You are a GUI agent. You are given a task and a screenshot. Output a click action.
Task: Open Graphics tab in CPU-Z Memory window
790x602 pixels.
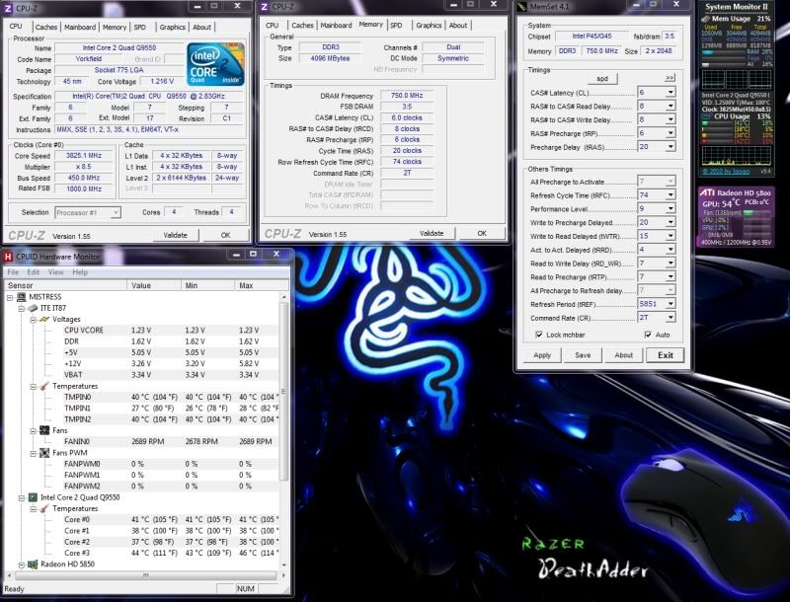coord(429,26)
